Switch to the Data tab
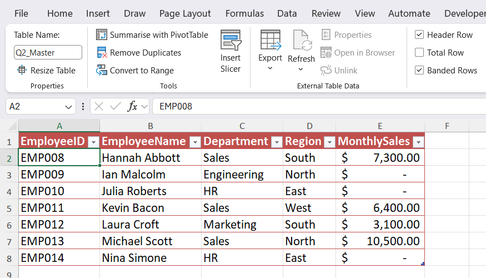 pyautogui.click(x=287, y=13)
